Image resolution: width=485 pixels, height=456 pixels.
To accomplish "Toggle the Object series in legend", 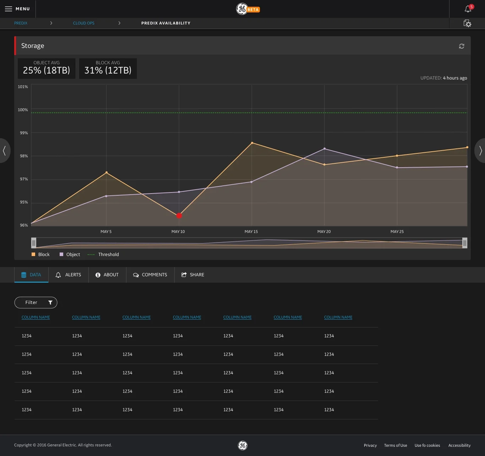I will (x=70, y=255).
